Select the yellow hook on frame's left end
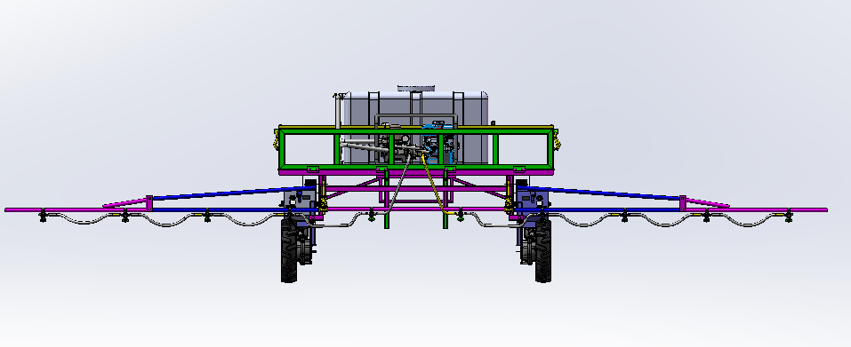The image size is (851, 347). pyautogui.click(x=277, y=139)
